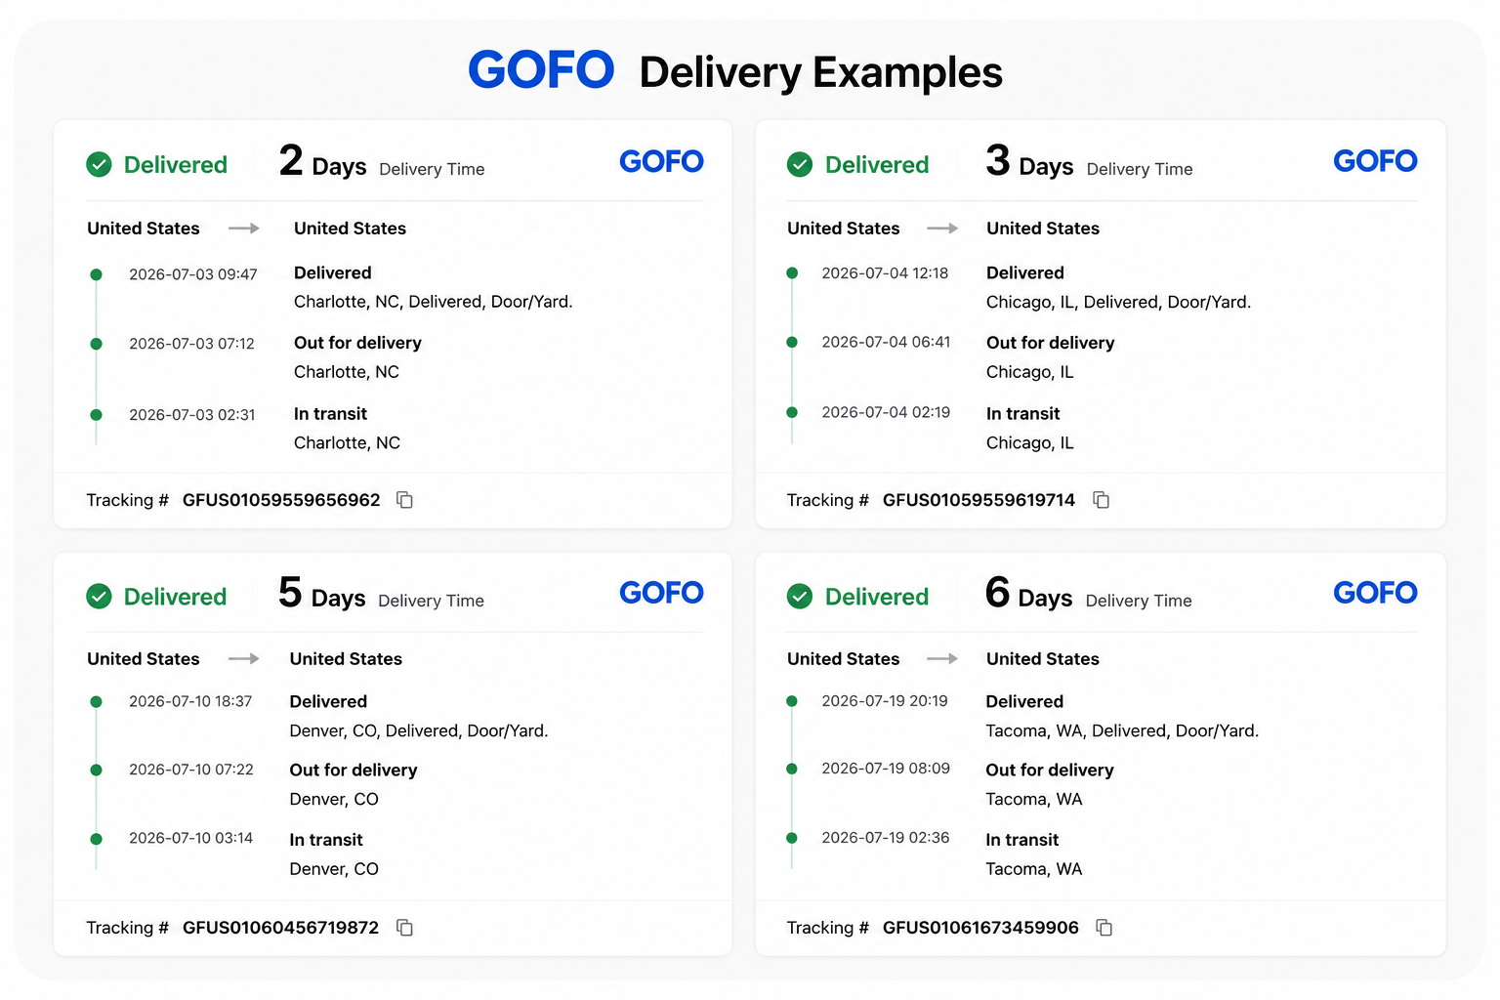
Task: Click "Charlotte, NC, Delivered, Door/Yard." text
Action: (x=434, y=302)
